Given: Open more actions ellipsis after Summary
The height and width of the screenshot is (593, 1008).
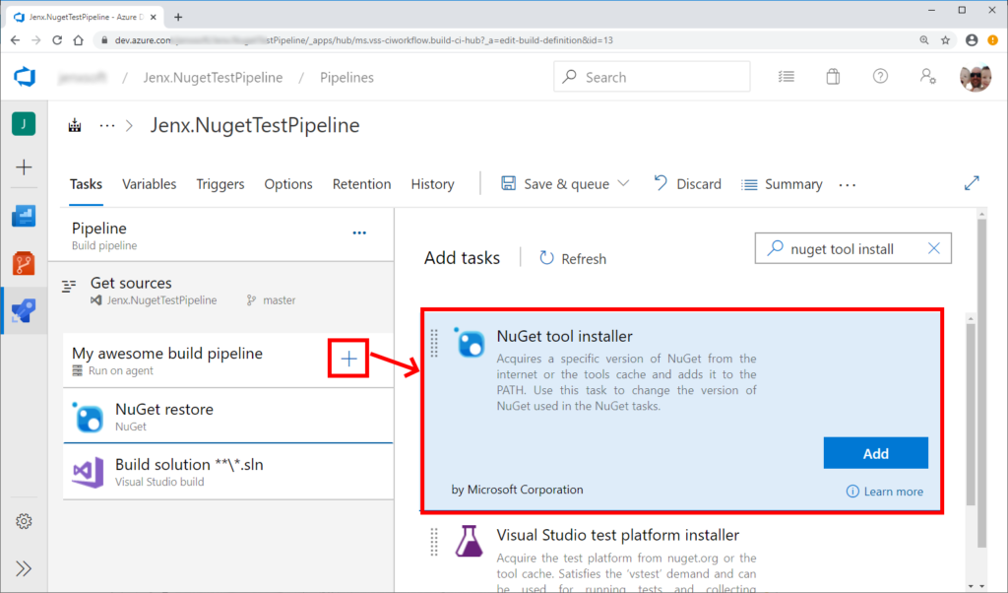Looking at the screenshot, I should 848,185.
